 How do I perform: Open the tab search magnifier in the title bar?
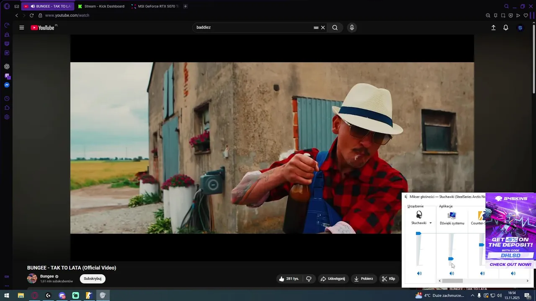pos(506,6)
